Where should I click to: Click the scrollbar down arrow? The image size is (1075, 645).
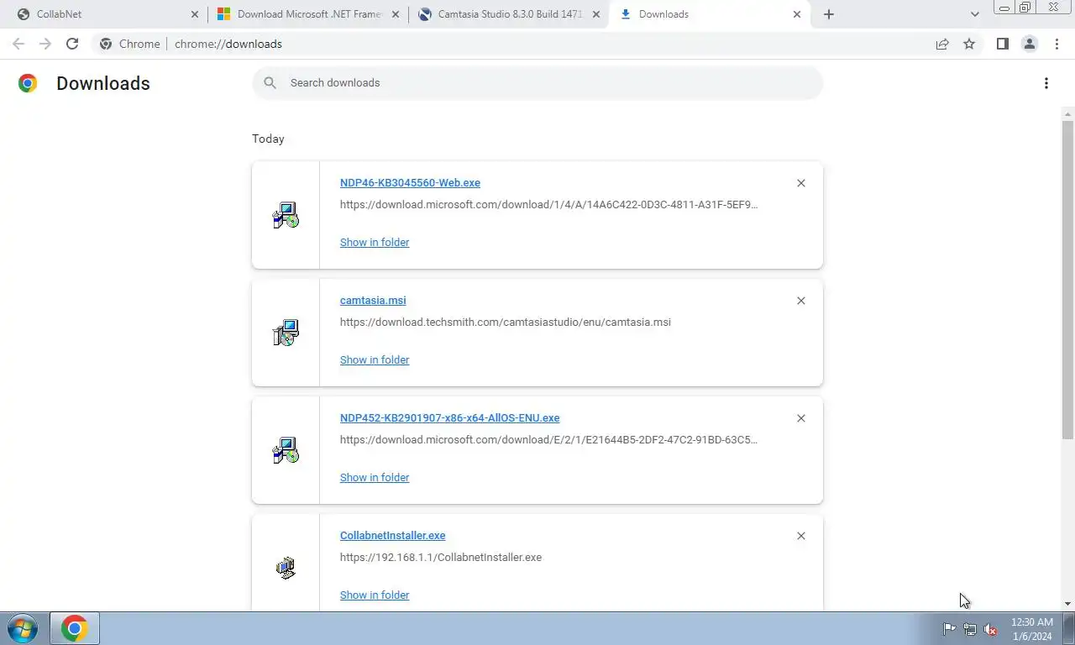click(1067, 604)
